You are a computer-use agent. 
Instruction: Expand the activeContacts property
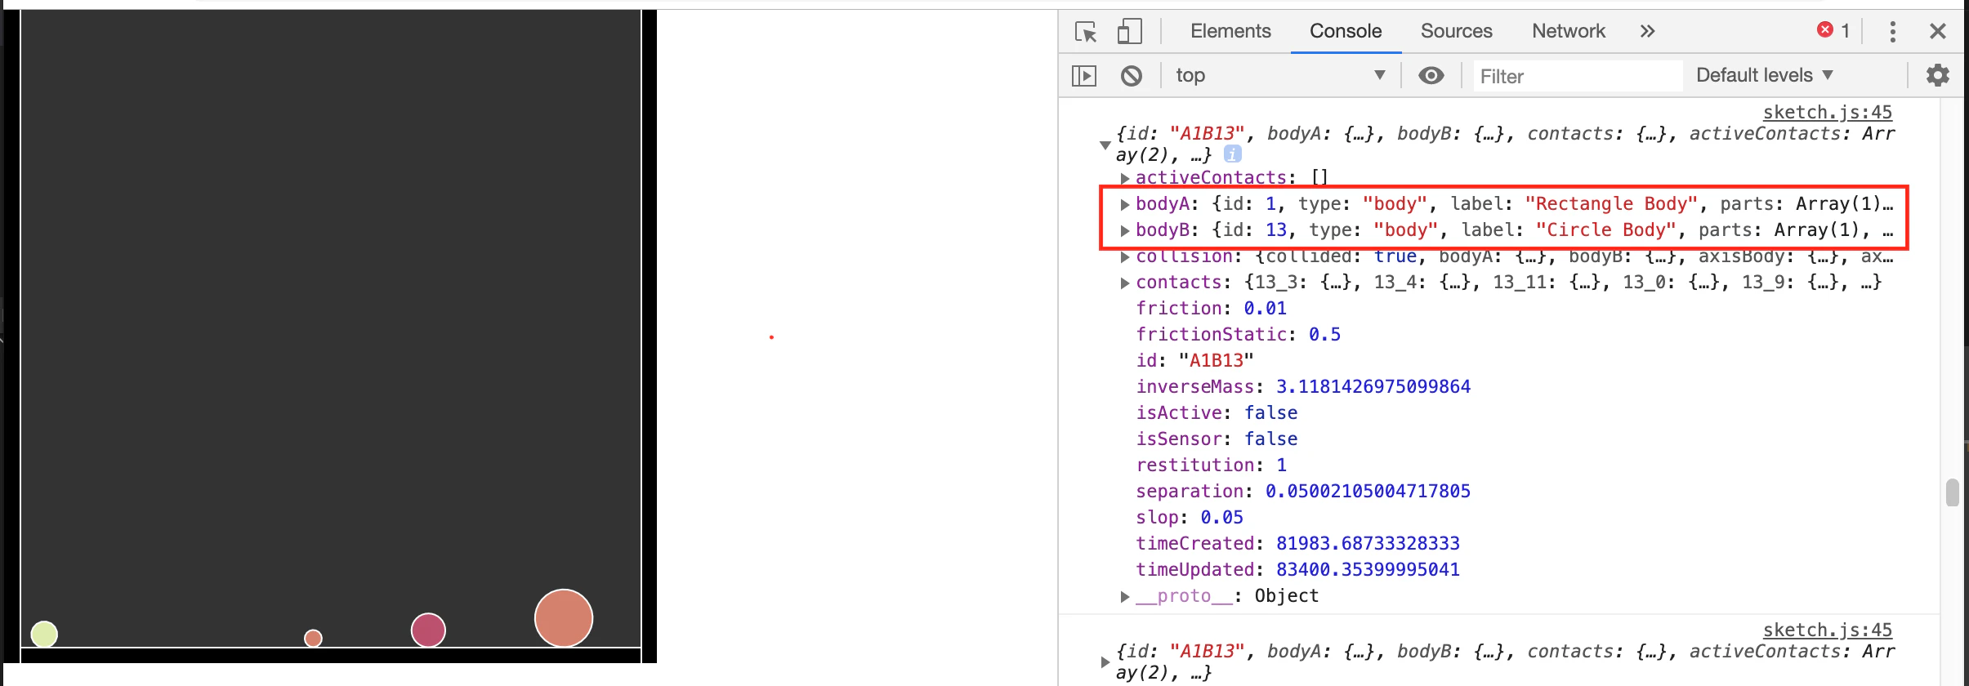(x=1125, y=178)
